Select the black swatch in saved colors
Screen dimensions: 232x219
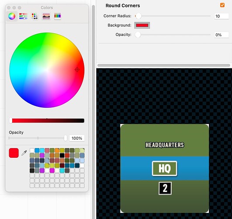pyautogui.click(x=62, y=155)
